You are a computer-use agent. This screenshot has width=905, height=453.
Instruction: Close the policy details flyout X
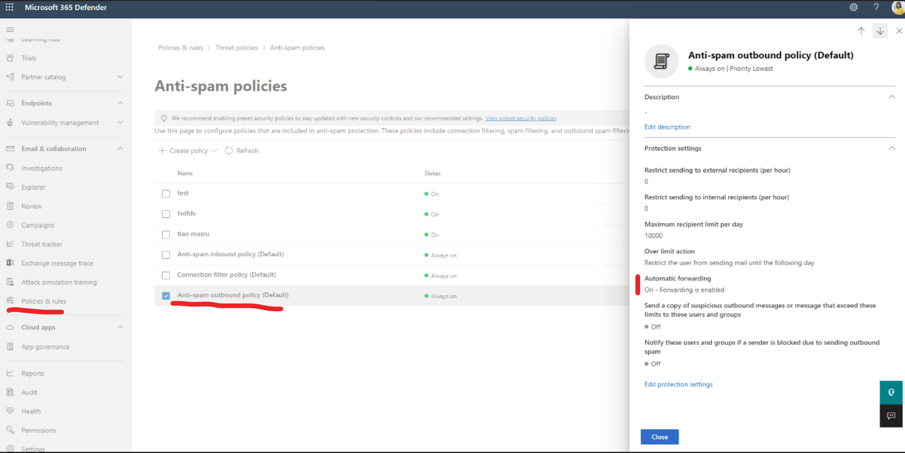(899, 31)
